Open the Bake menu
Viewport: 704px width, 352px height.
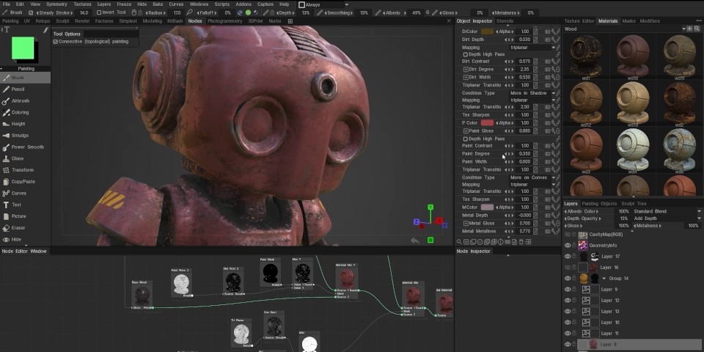click(x=158, y=4)
